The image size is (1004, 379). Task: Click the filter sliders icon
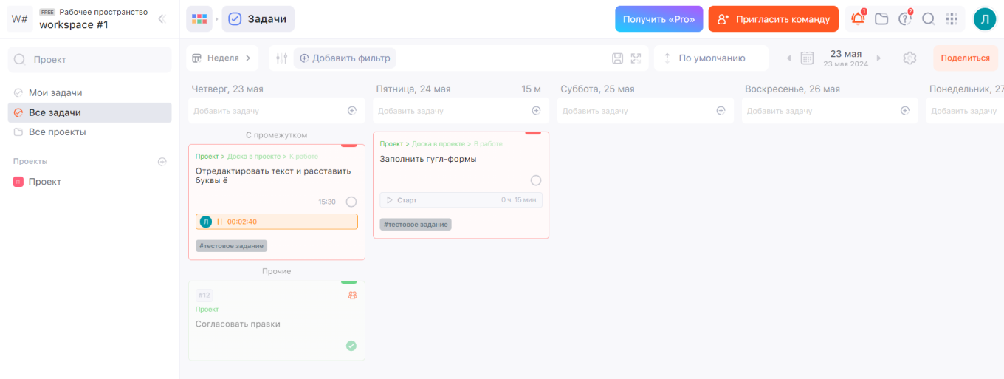click(281, 58)
